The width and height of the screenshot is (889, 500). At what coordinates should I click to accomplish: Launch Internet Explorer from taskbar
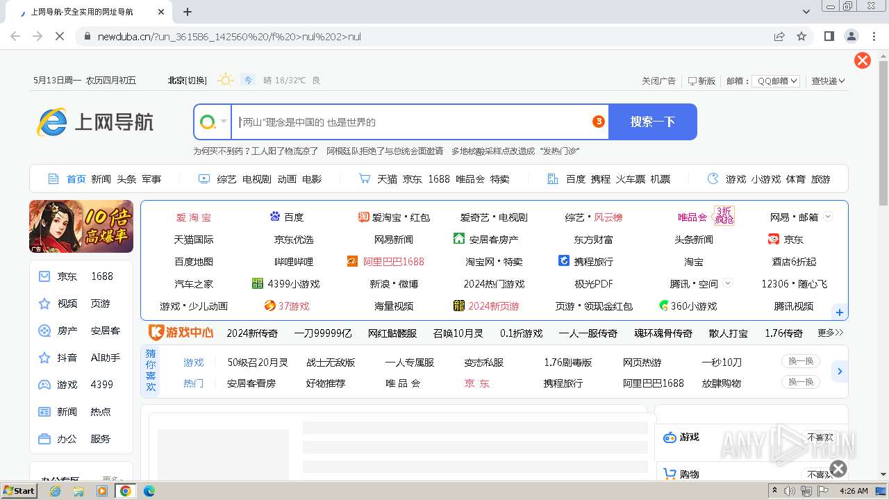[x=56, y=491]
